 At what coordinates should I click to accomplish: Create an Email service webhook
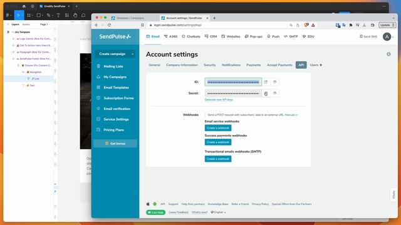(x=218, y=127)
